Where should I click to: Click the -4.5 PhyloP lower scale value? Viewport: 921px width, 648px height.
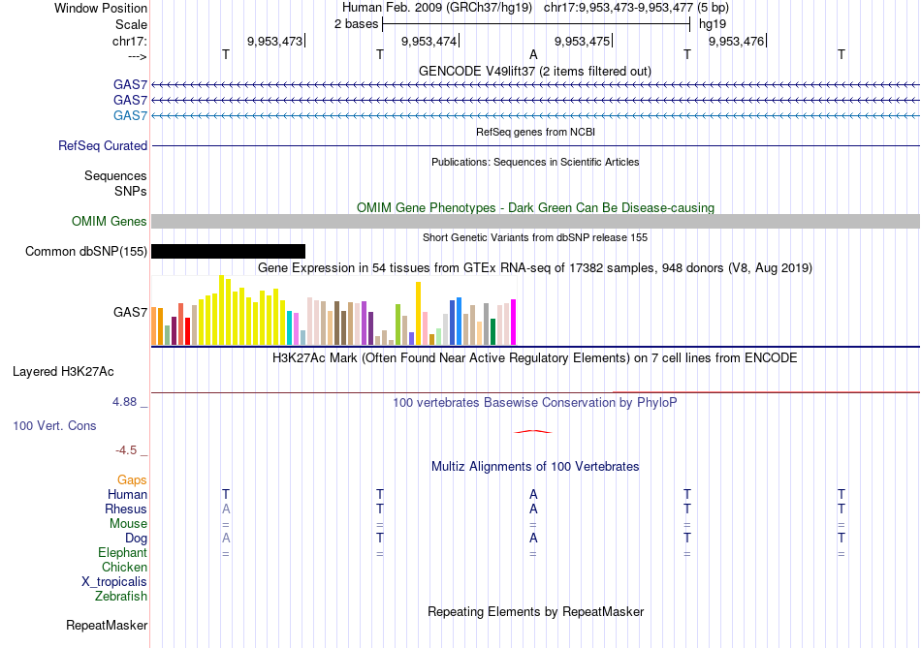pyautogui.click(x=126, y=450)
